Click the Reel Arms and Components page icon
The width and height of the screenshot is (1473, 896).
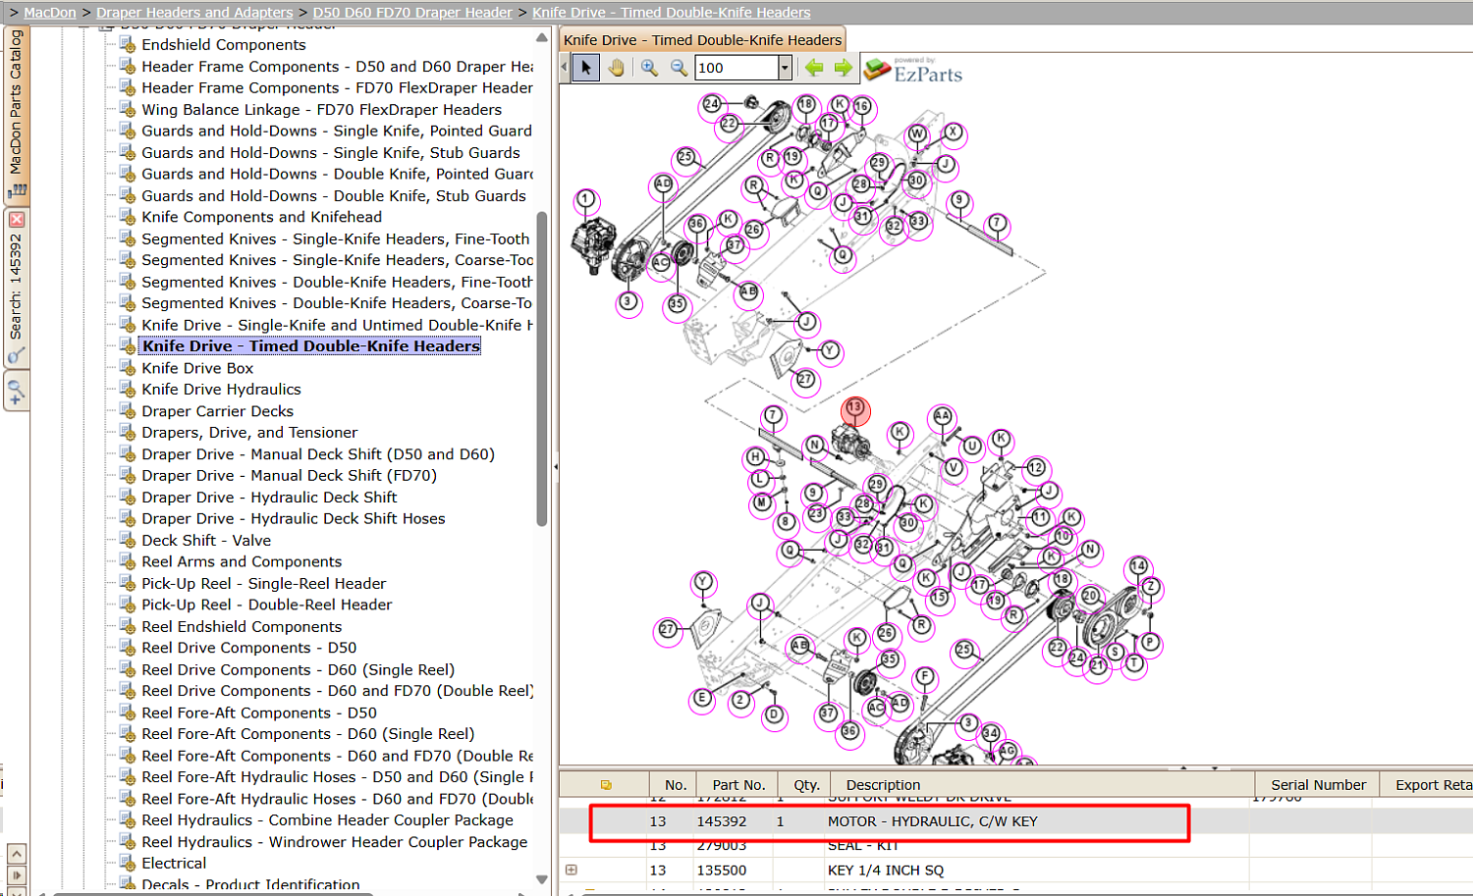click(128, 562)
